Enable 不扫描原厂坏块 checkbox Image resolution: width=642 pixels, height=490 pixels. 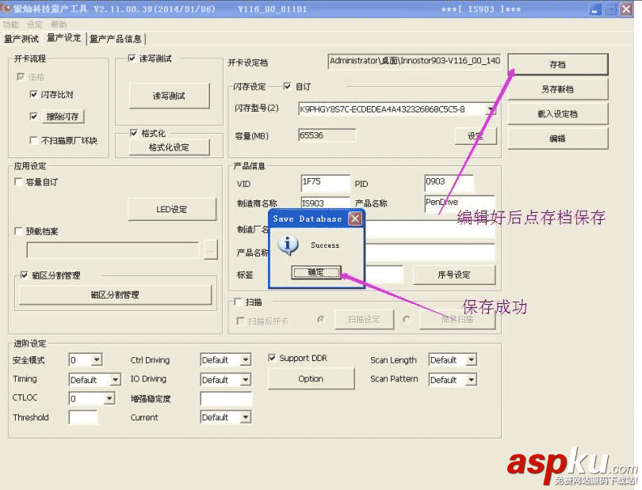point(34,140)
